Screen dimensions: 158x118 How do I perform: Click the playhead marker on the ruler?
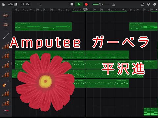click(85, 10)
